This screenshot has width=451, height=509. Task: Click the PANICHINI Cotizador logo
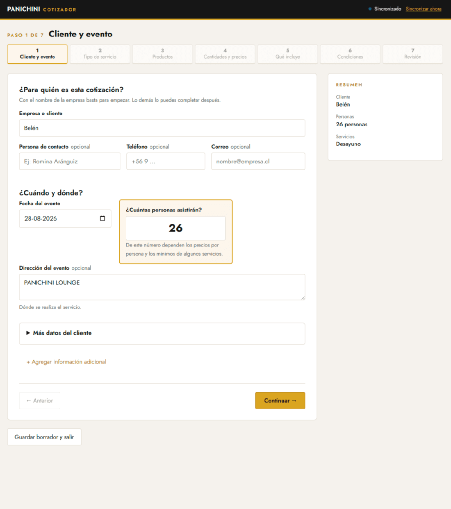41,9
